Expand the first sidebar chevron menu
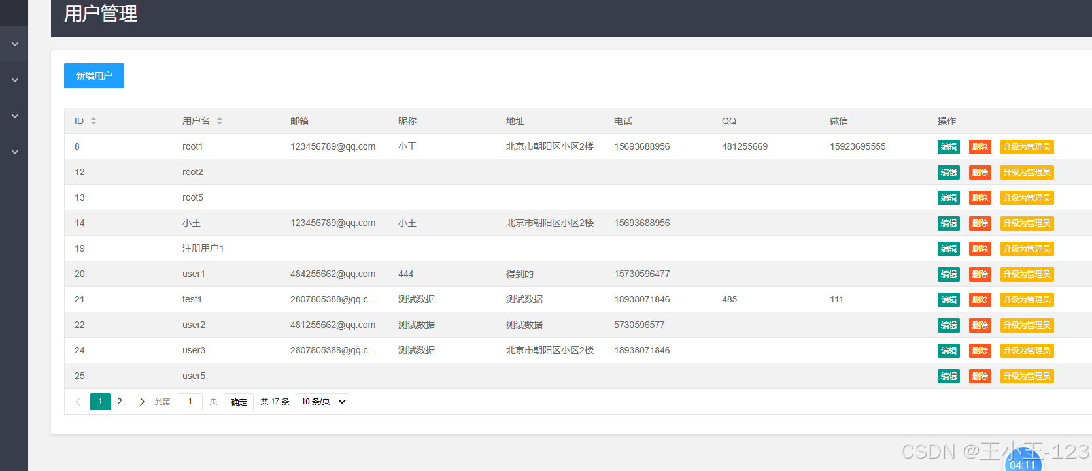Image resolution: width=1092 pixels, height=471 pixels. 14,44
